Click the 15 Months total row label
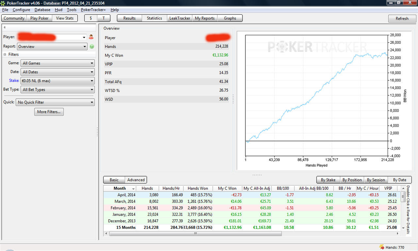The width and height of the screenshot is (418, 251). (x=126, y=227)
